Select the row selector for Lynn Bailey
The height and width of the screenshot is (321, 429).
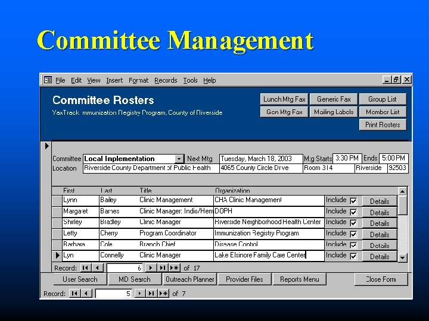point(57,201)
